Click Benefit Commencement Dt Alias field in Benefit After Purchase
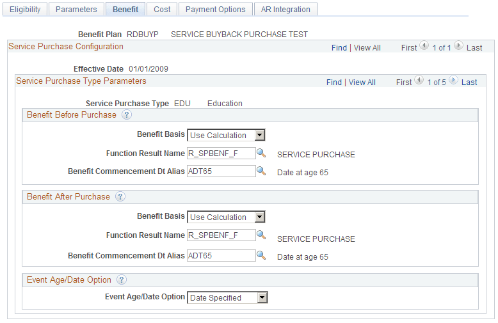Screen dimensions: 498x323 221,255
